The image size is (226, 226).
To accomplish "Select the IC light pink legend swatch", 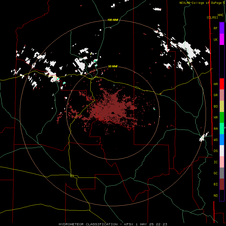I will click(x=222, y=162).
